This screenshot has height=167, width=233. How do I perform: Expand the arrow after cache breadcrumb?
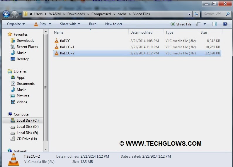pos(130,14)
